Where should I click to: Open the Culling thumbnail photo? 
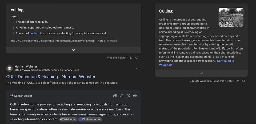231,17
